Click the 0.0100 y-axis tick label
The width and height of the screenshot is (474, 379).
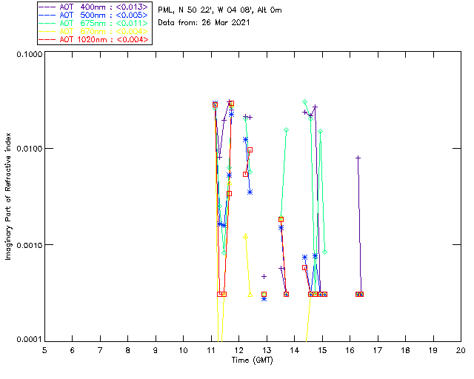tap(30, 149)
